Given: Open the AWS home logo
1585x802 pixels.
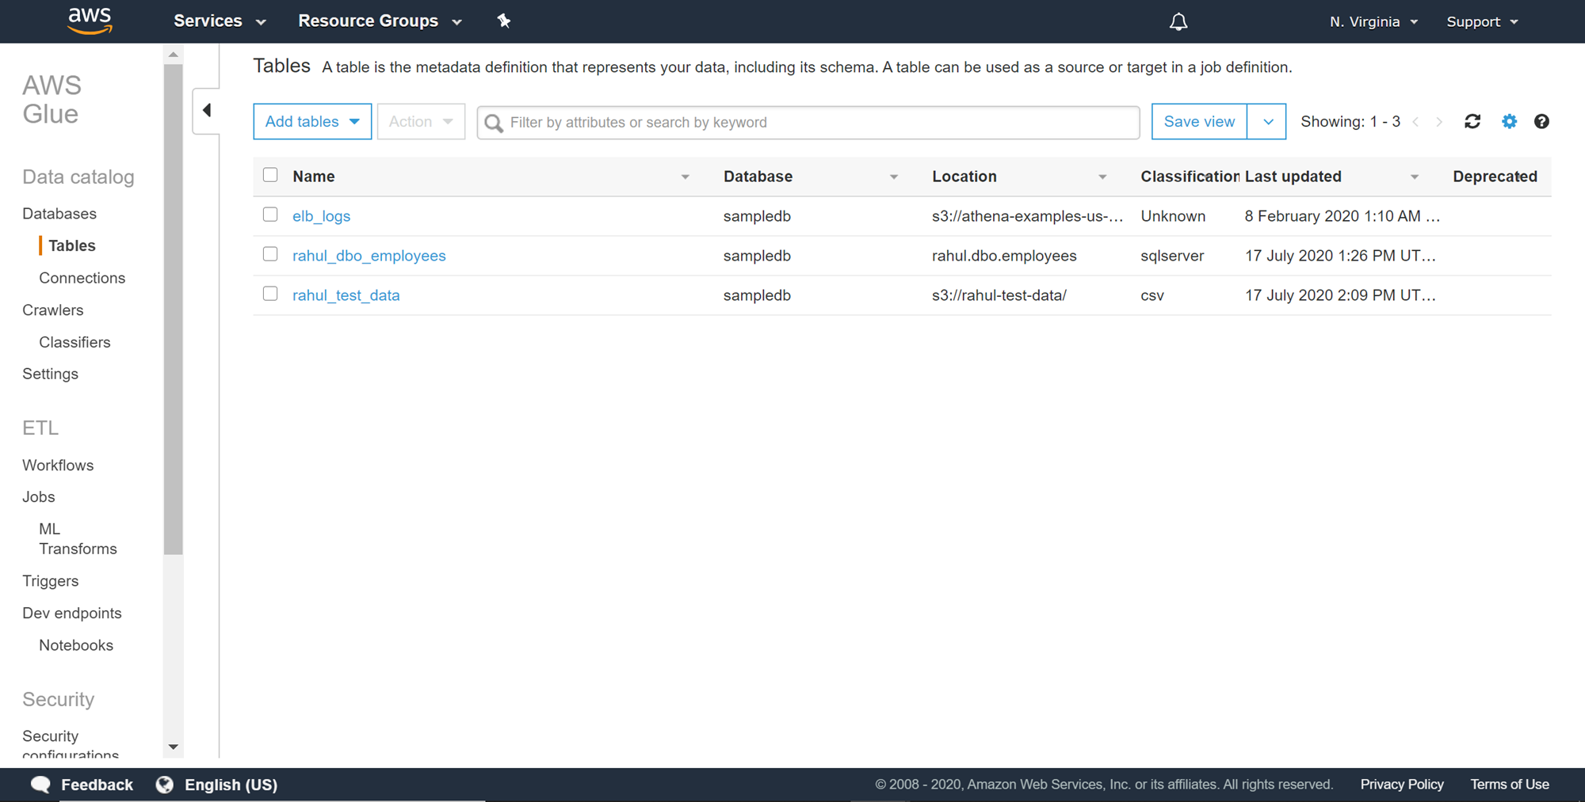Looking at the screenshot, I should click(90, 21).
